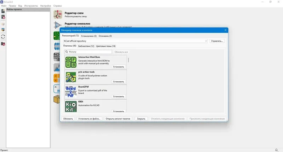Install the Board2Pdf plugin
The image size is (283, 152).
(x=119, y=97)
